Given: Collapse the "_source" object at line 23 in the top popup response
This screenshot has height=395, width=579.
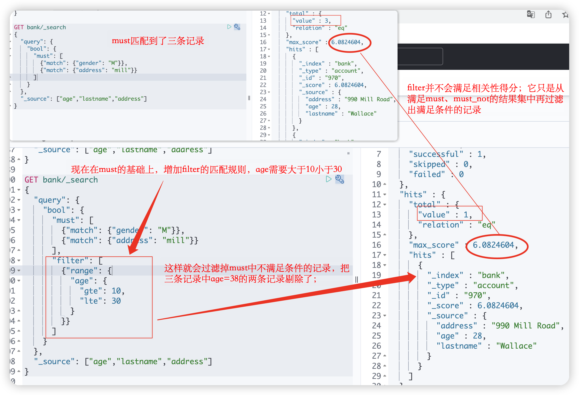Looking at the screenshot, I should tap(269, 92).
